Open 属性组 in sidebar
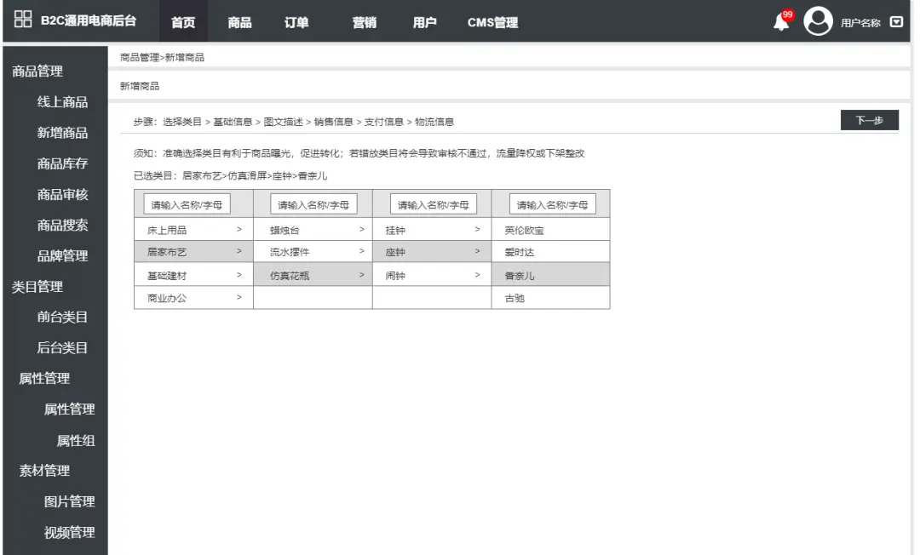 coord(76,441)
